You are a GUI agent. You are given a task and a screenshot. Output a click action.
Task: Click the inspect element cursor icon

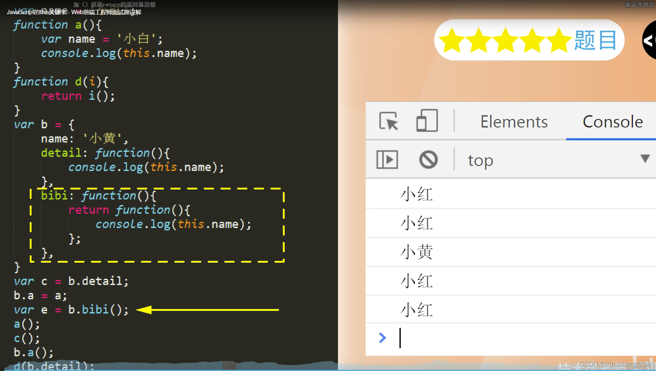click(389, 121)
